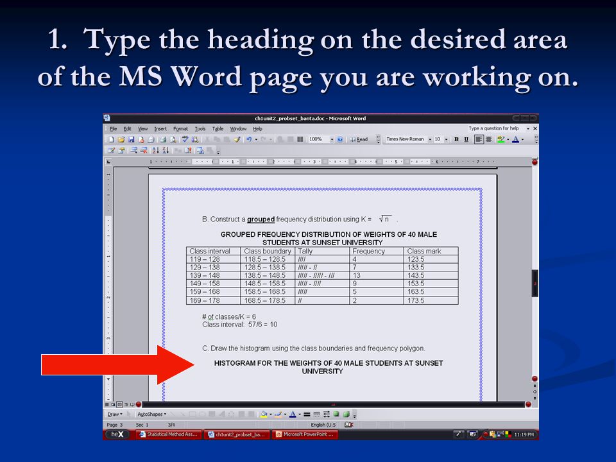Click the vertical scrollbar thumb
This screenshot has width=616, height=462.
[x=535, y=283]
